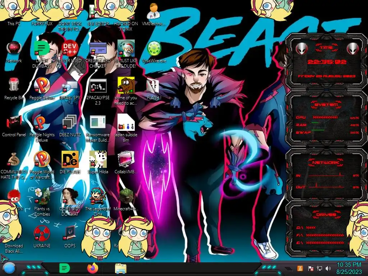Open the This PC desktop icon
368x276 pixels.
[14, 14]
